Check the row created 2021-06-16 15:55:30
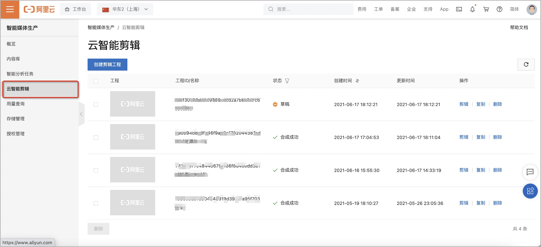541x247 pixels. [96, 170]
